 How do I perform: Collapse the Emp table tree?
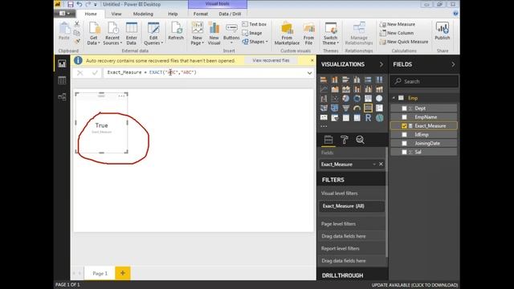click(394, 98)
